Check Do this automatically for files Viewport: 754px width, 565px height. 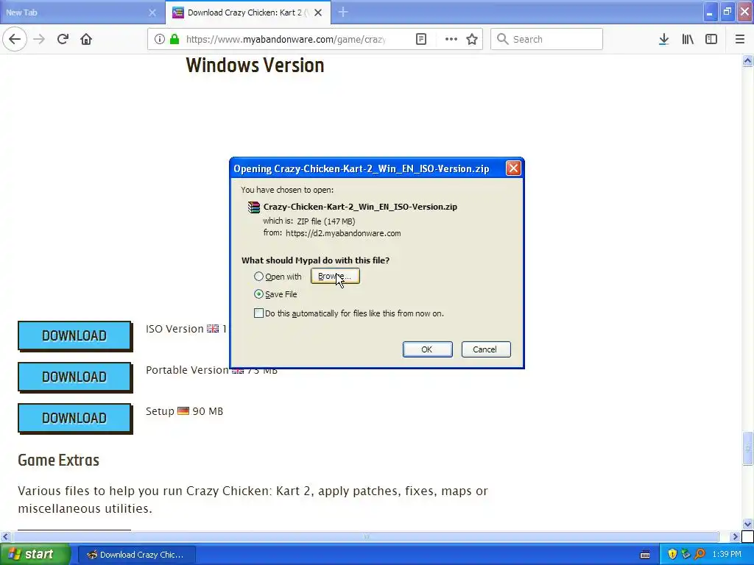258,313
